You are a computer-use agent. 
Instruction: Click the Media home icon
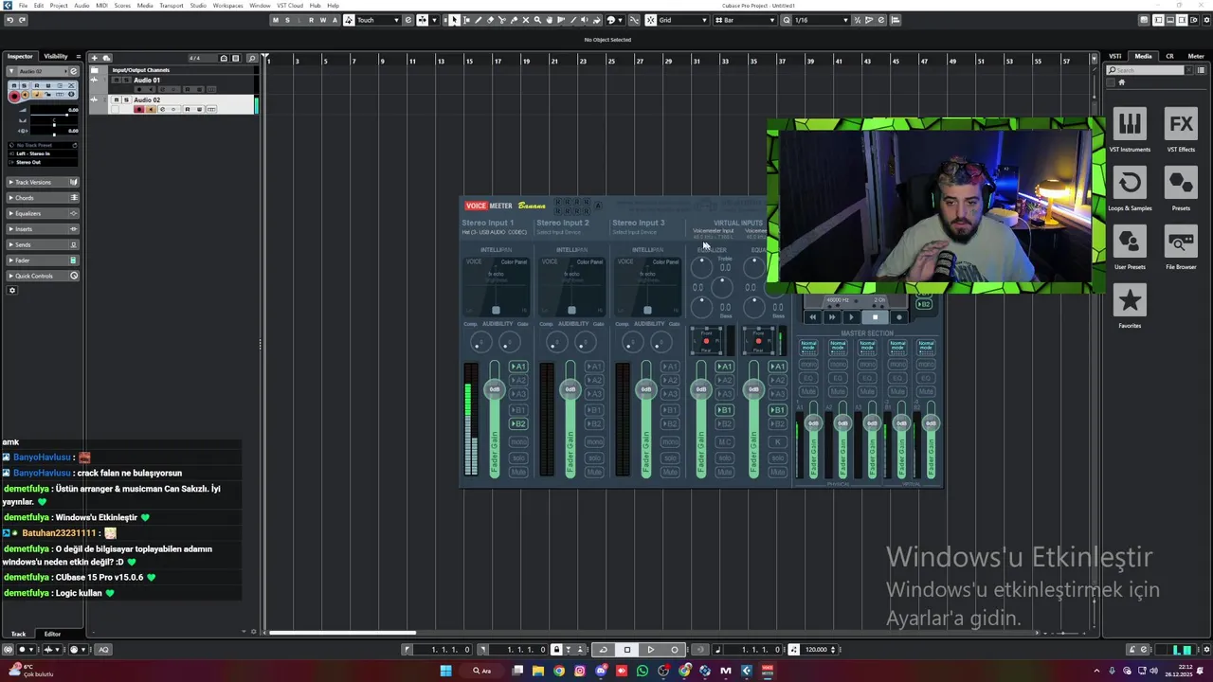(x=1122, y=82)
